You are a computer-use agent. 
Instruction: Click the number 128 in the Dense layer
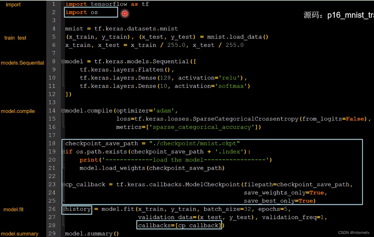pyautogui.click(x=165, y=78)
